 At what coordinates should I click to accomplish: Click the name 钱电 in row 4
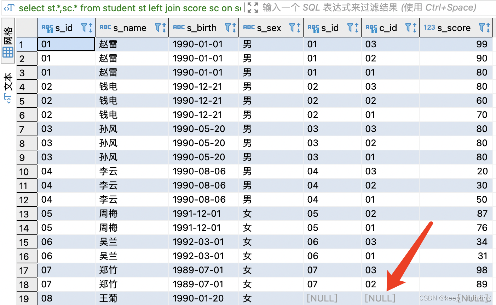pos(108,86)
